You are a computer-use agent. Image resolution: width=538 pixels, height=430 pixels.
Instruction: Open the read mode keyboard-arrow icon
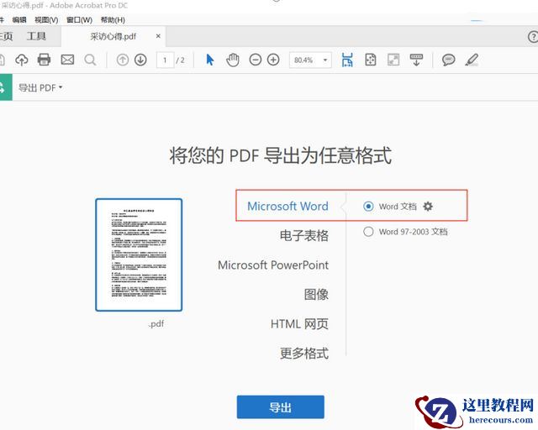point(417,60)
